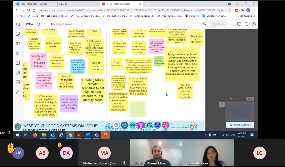Expand the +18 more participants bubble
Image resolution: width=285 pixels, height=167 pixels.
pyautogui.click(x=18, y=153)
